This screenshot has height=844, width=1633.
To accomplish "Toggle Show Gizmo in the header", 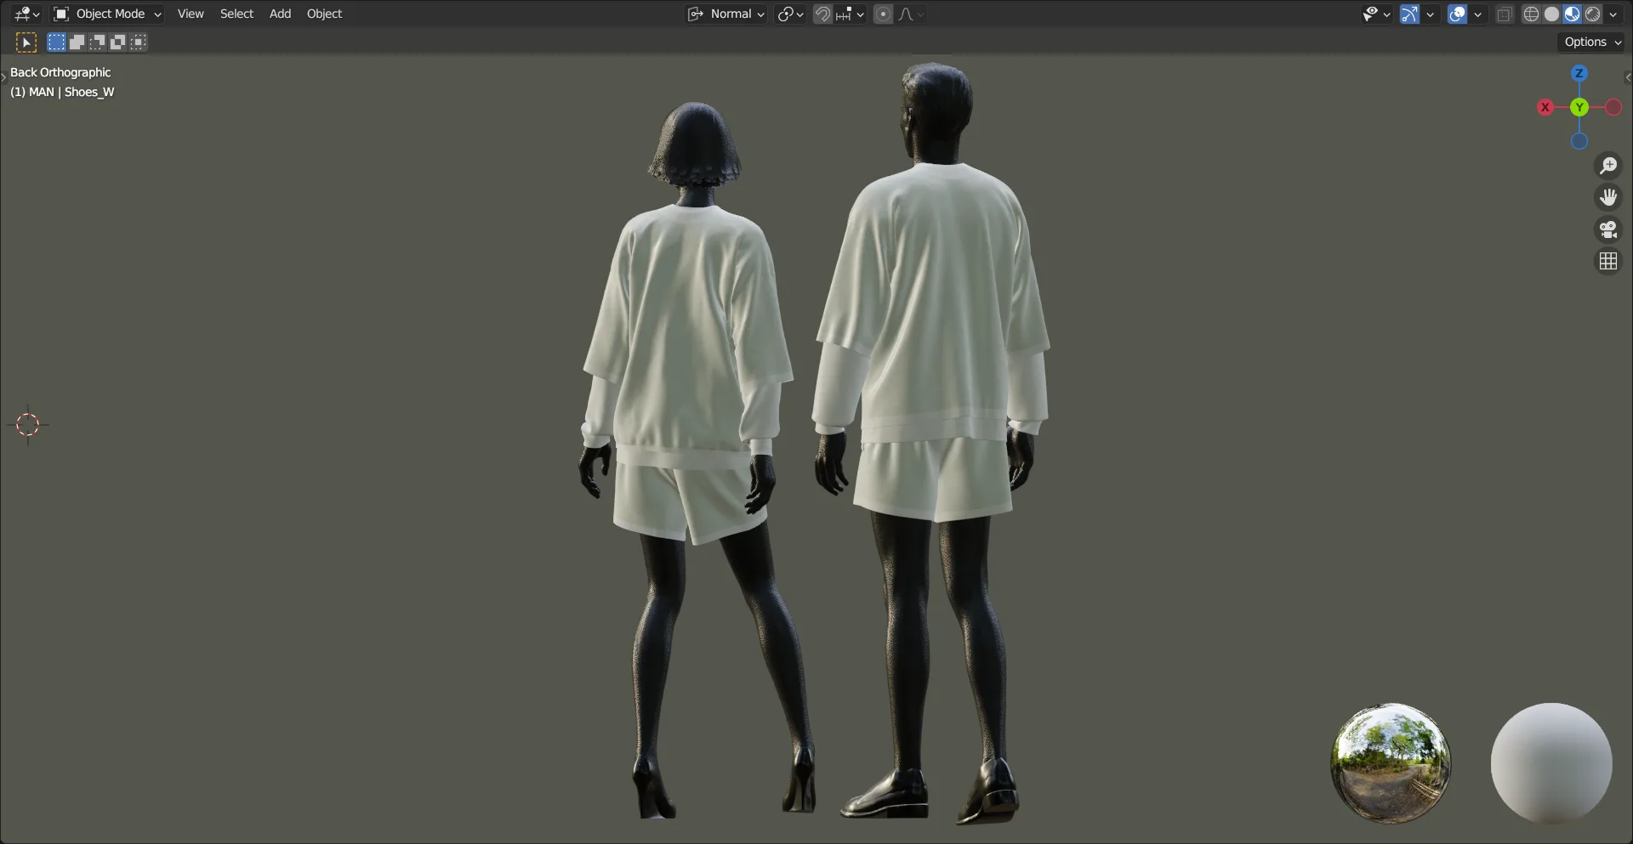I will pos(1408,14).
